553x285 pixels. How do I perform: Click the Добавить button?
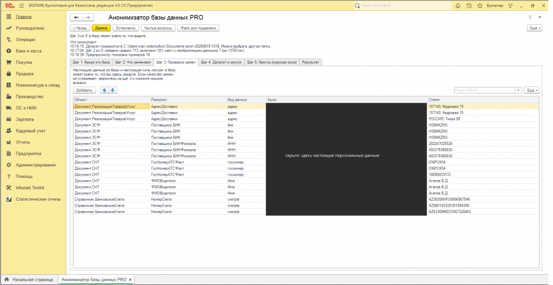point(84,90)
